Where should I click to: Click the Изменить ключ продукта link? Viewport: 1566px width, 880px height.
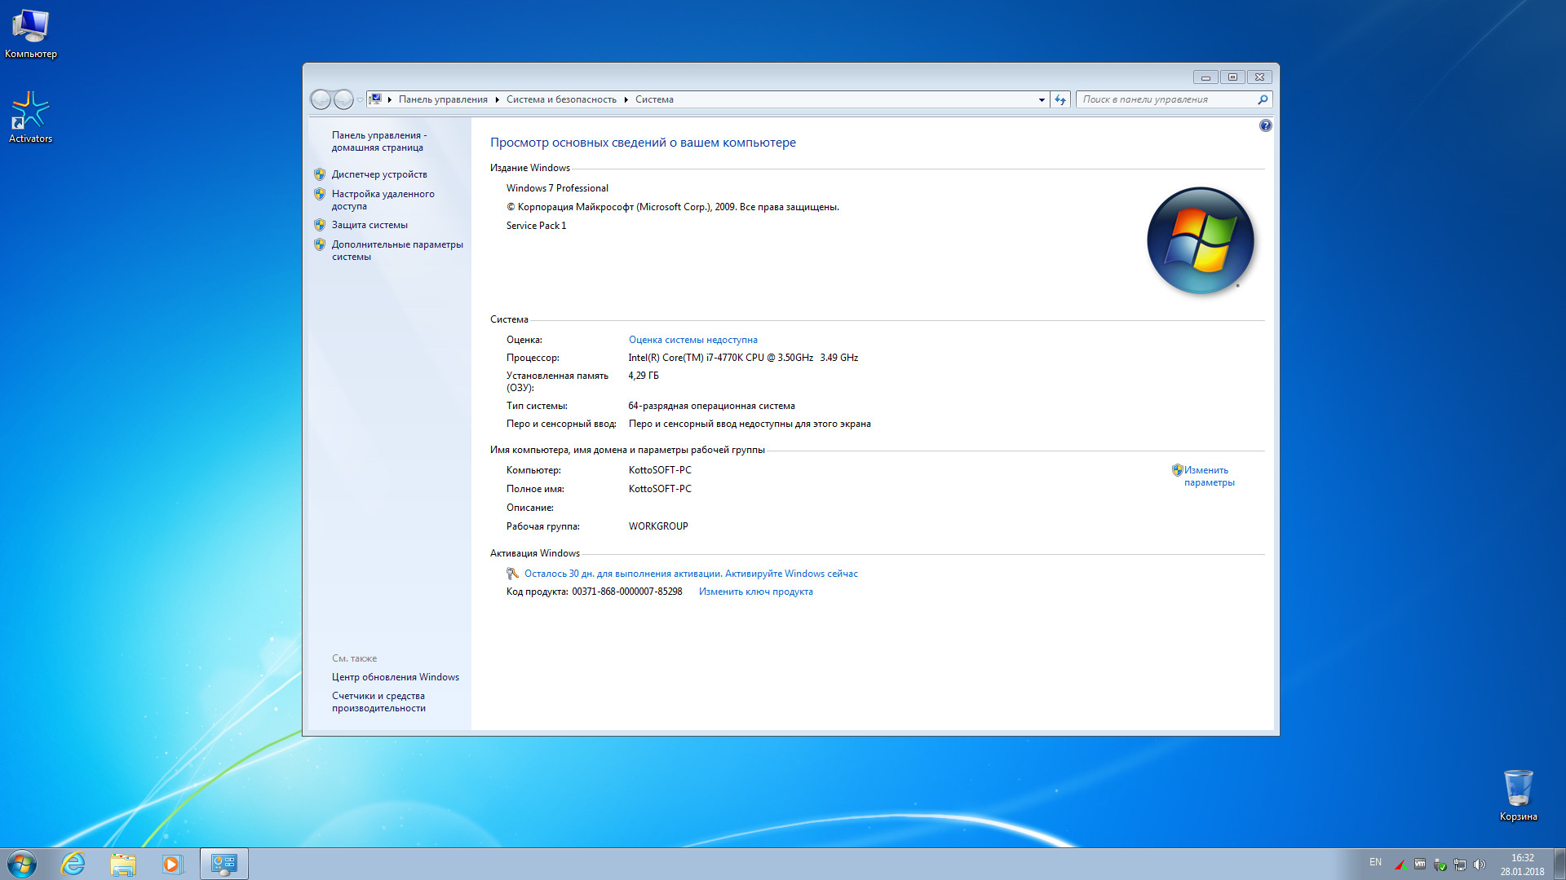click(x=755, y=592)
